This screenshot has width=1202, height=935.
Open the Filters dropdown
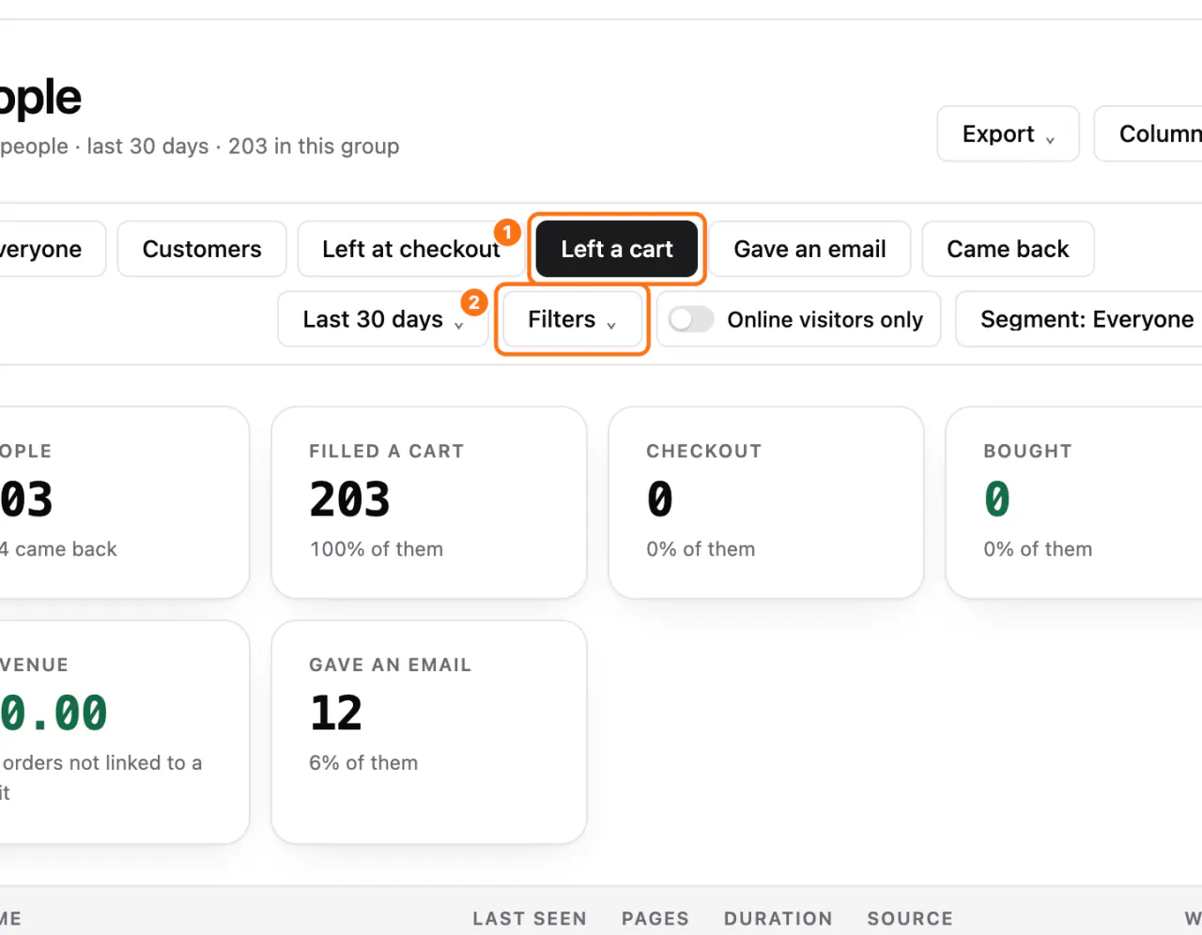point(572,319)
